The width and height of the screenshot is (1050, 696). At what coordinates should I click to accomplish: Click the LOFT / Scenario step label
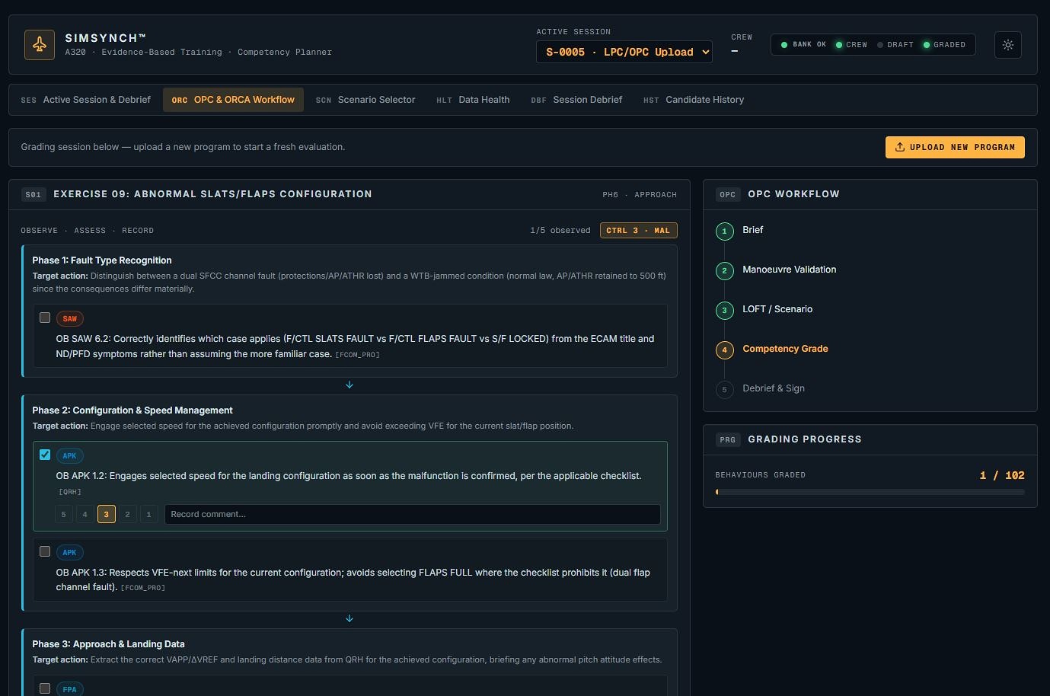click(x=777, y=309)
